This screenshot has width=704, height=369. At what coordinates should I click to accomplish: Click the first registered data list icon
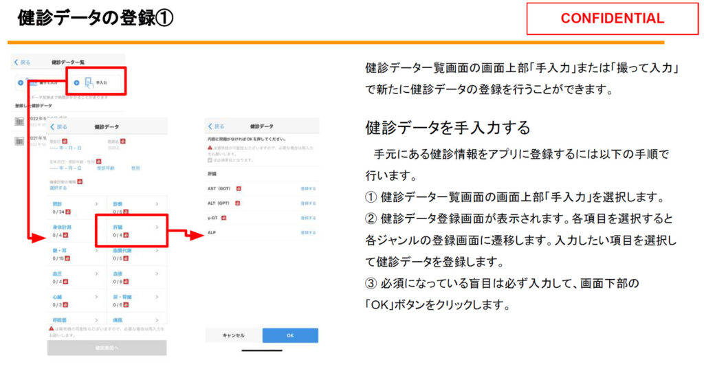(19, 122)
